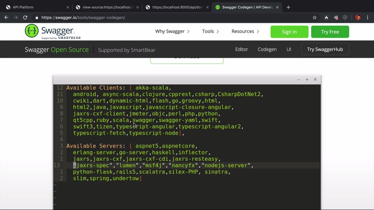Expand the Tools menu
The width and height of the screenshot is (374, 210).
point(210,31)
